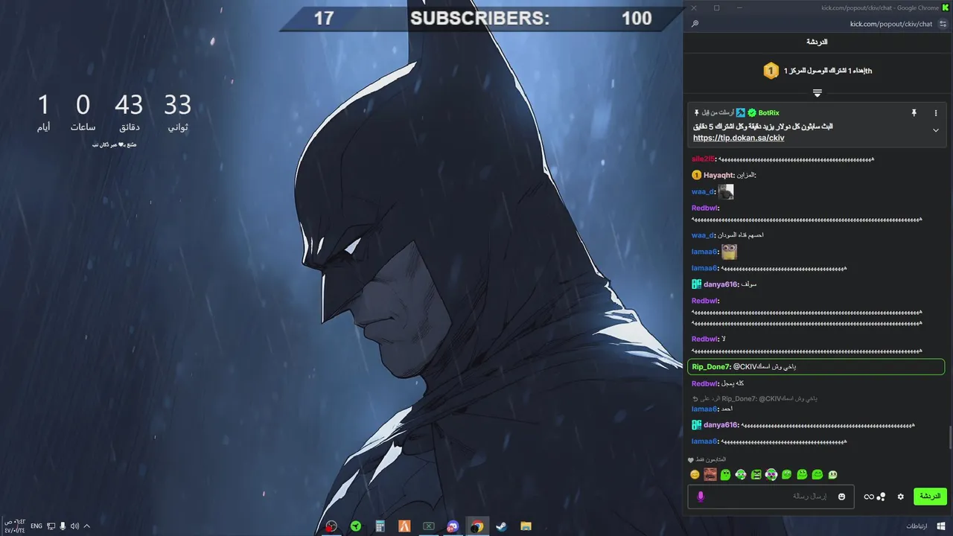This screenshot has width=953, height=536.
Task: Open the Calculator taskbar icon
Action: point(380,526)
